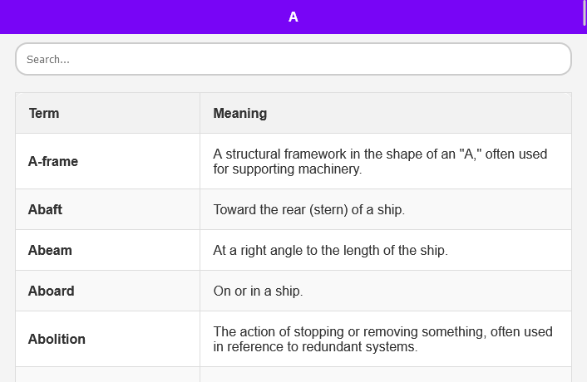The image size is (587, 382).
Task: Select the Aboard term cell
Action: (x=52, y=291)
